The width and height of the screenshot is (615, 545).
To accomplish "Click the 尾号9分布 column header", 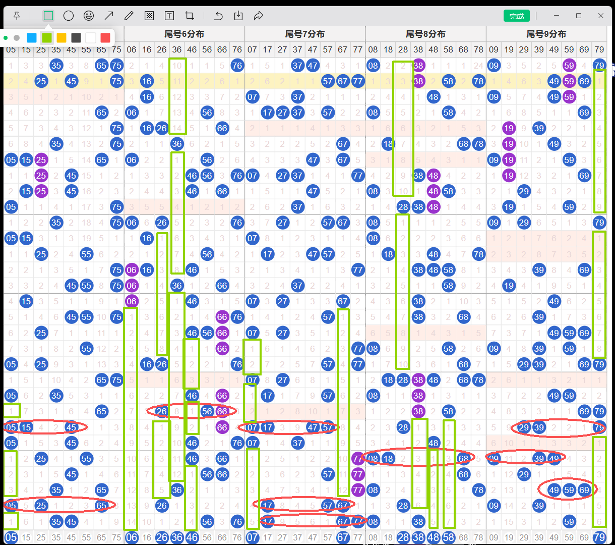I will [x=546, y=34].
